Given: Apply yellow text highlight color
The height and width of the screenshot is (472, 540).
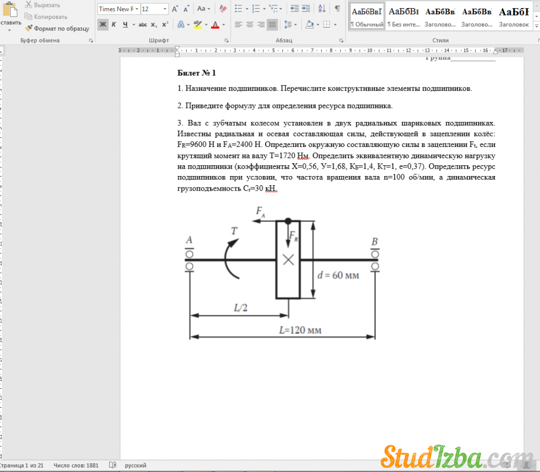Looking at the screenshot, I should coord(197,25).
